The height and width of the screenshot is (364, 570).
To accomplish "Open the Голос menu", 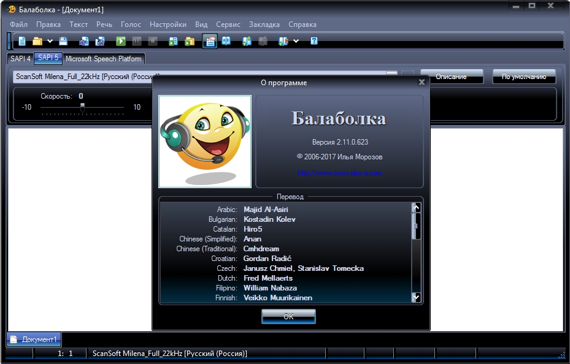I will coord(131,25).
